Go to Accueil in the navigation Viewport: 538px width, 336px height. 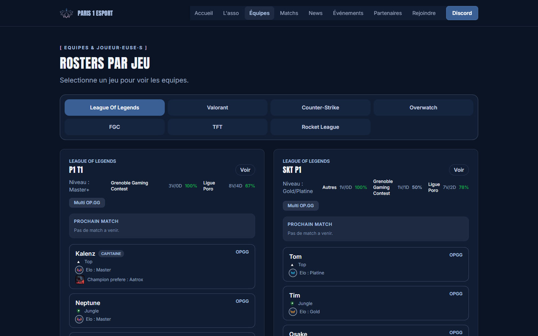pos(204,13)
